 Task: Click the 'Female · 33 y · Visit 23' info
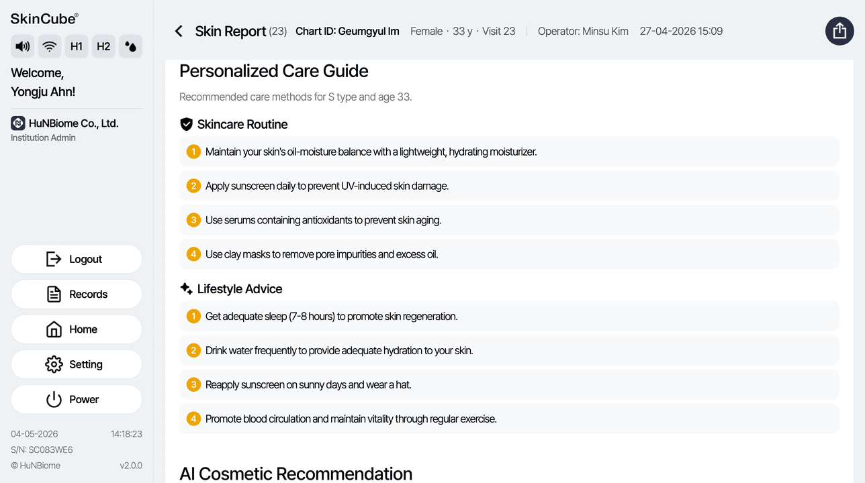pyautogui.click(x=463, y=31)
